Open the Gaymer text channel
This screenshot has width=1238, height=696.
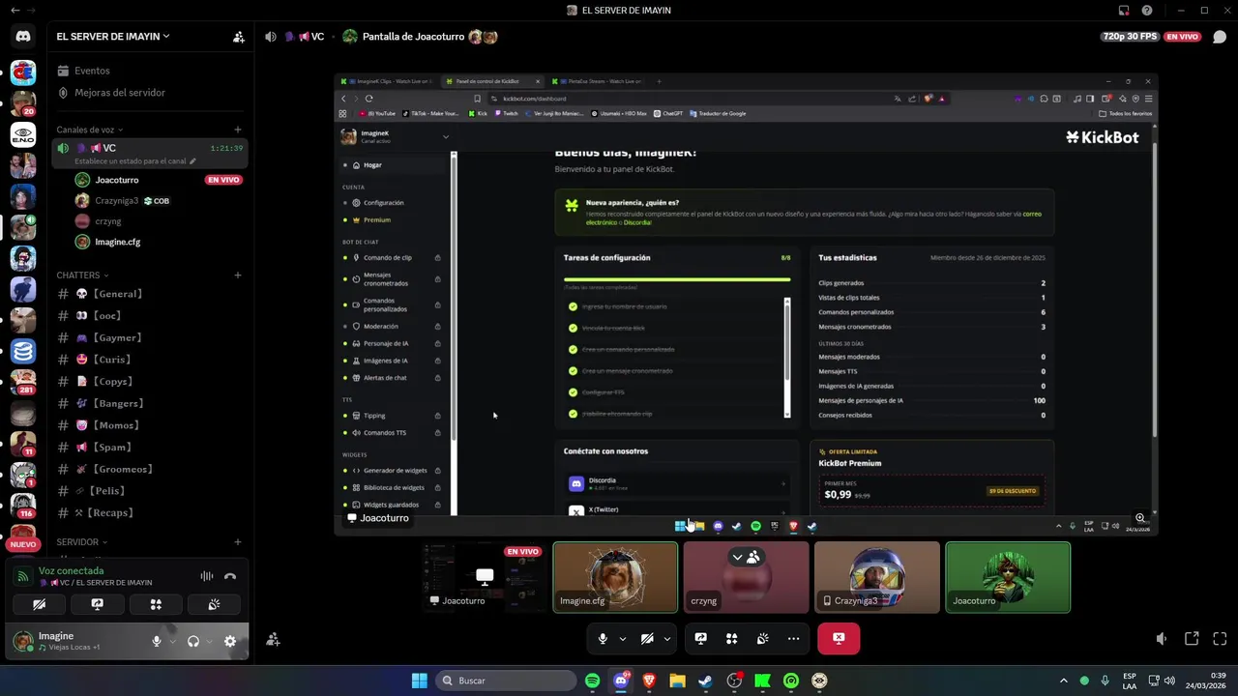(150, 337)
